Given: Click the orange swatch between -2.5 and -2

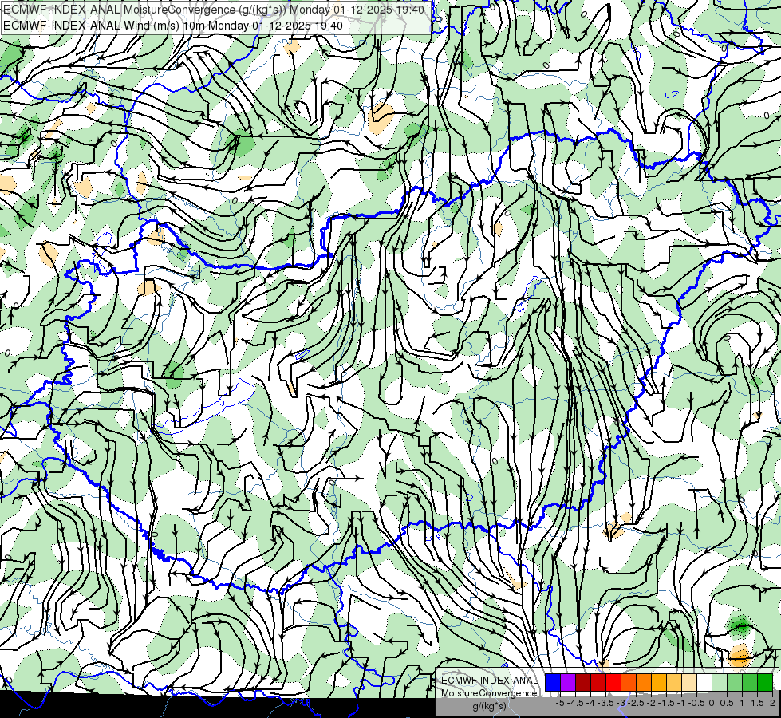Looking at the screenshot, I should tap(644, 683).
